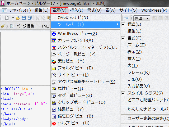Click the <title></title> source line
The height and width of the screenshot is (127, 169).
coord(16,109)
